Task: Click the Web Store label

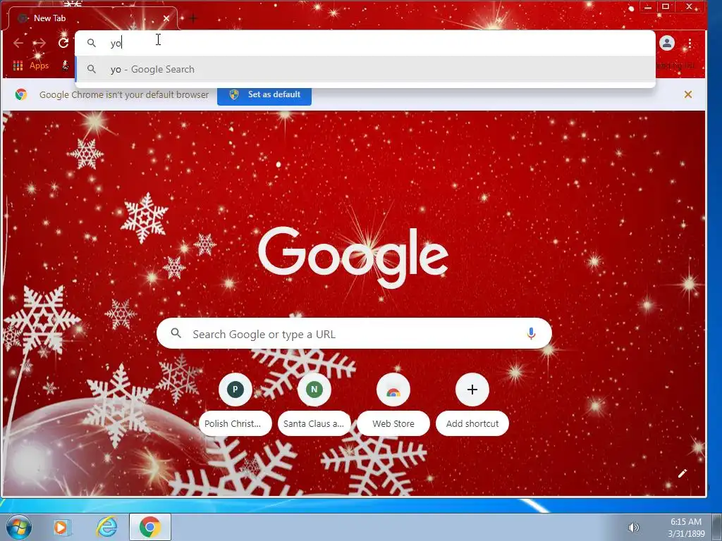Action: (393, 423)
